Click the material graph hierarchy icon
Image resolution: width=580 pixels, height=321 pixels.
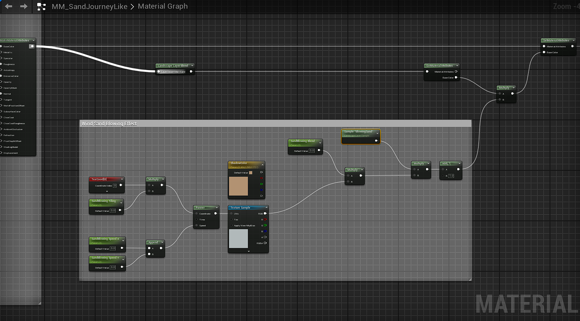pyautogui.click(x=41, y=7)
